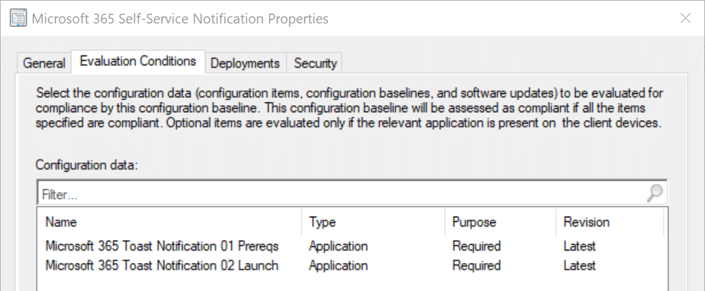The height and width of the screenshot is (291, 705).
Task: Go to the Security tab
Action: pos(315,63)
